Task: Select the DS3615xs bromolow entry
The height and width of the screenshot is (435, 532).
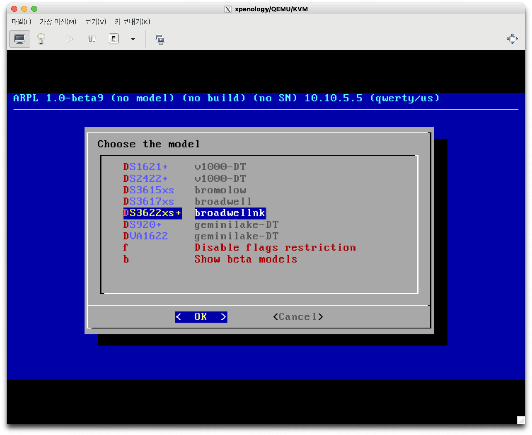Action: pyautogui.click(x=149, y=190)
